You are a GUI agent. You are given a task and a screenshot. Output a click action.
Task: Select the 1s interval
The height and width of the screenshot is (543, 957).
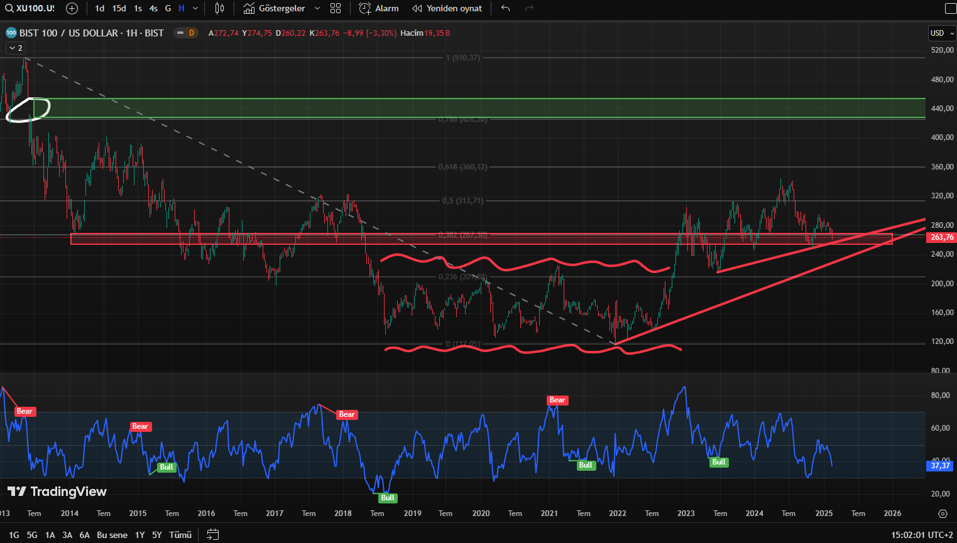click(138, 8)
